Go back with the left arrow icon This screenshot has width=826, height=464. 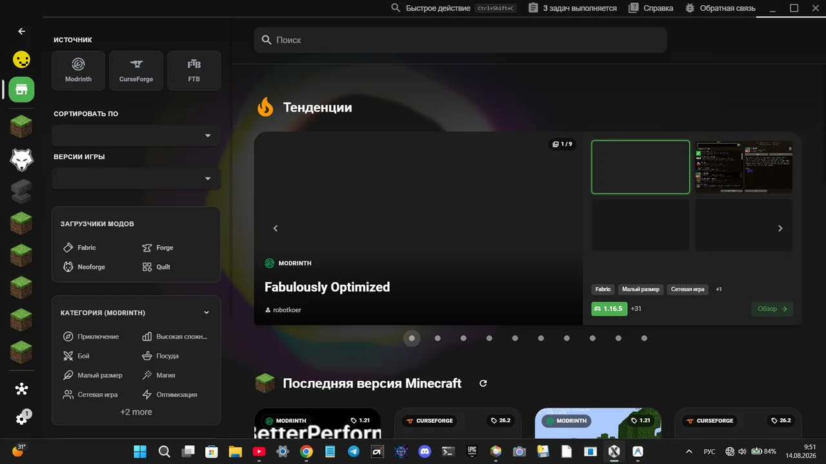pos(21,31)
